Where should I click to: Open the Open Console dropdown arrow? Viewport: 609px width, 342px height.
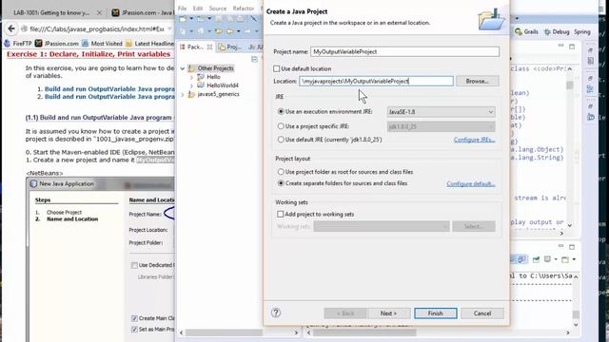(574, 259)
